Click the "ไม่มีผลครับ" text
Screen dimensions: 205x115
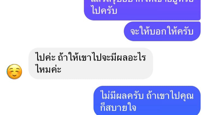click(122, 96)
